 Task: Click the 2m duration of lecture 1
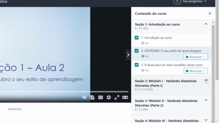145,43
